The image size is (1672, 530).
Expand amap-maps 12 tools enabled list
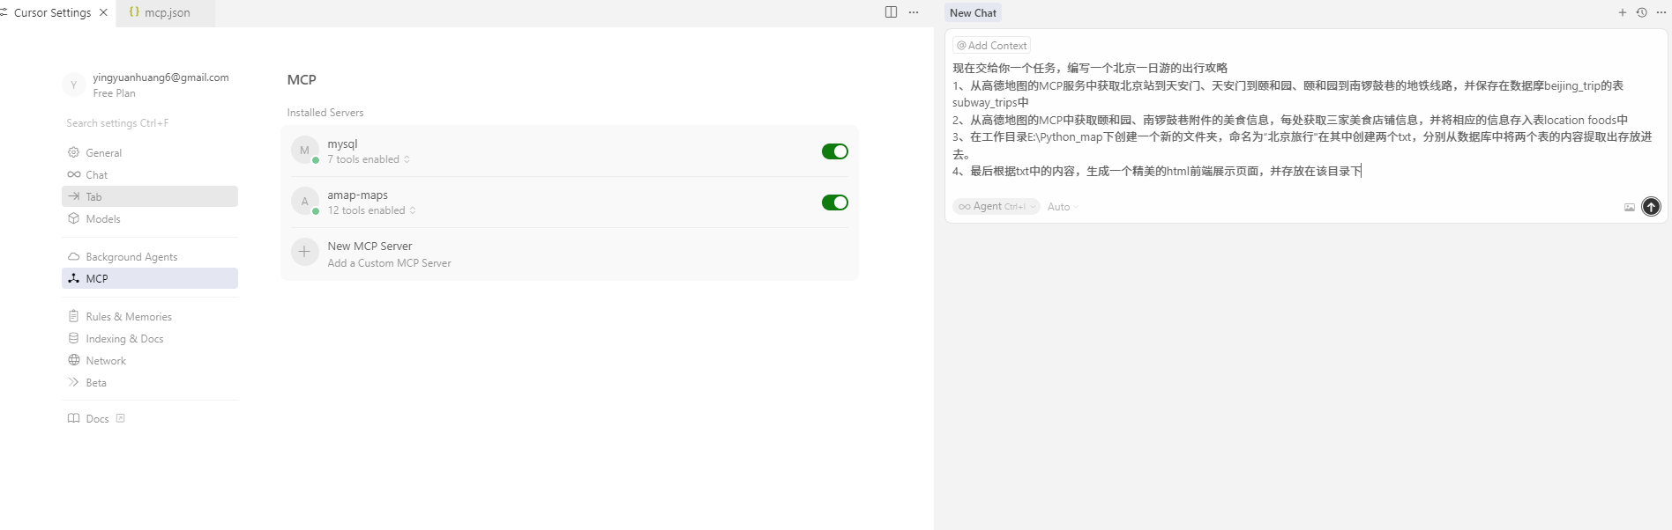point(371,210)
